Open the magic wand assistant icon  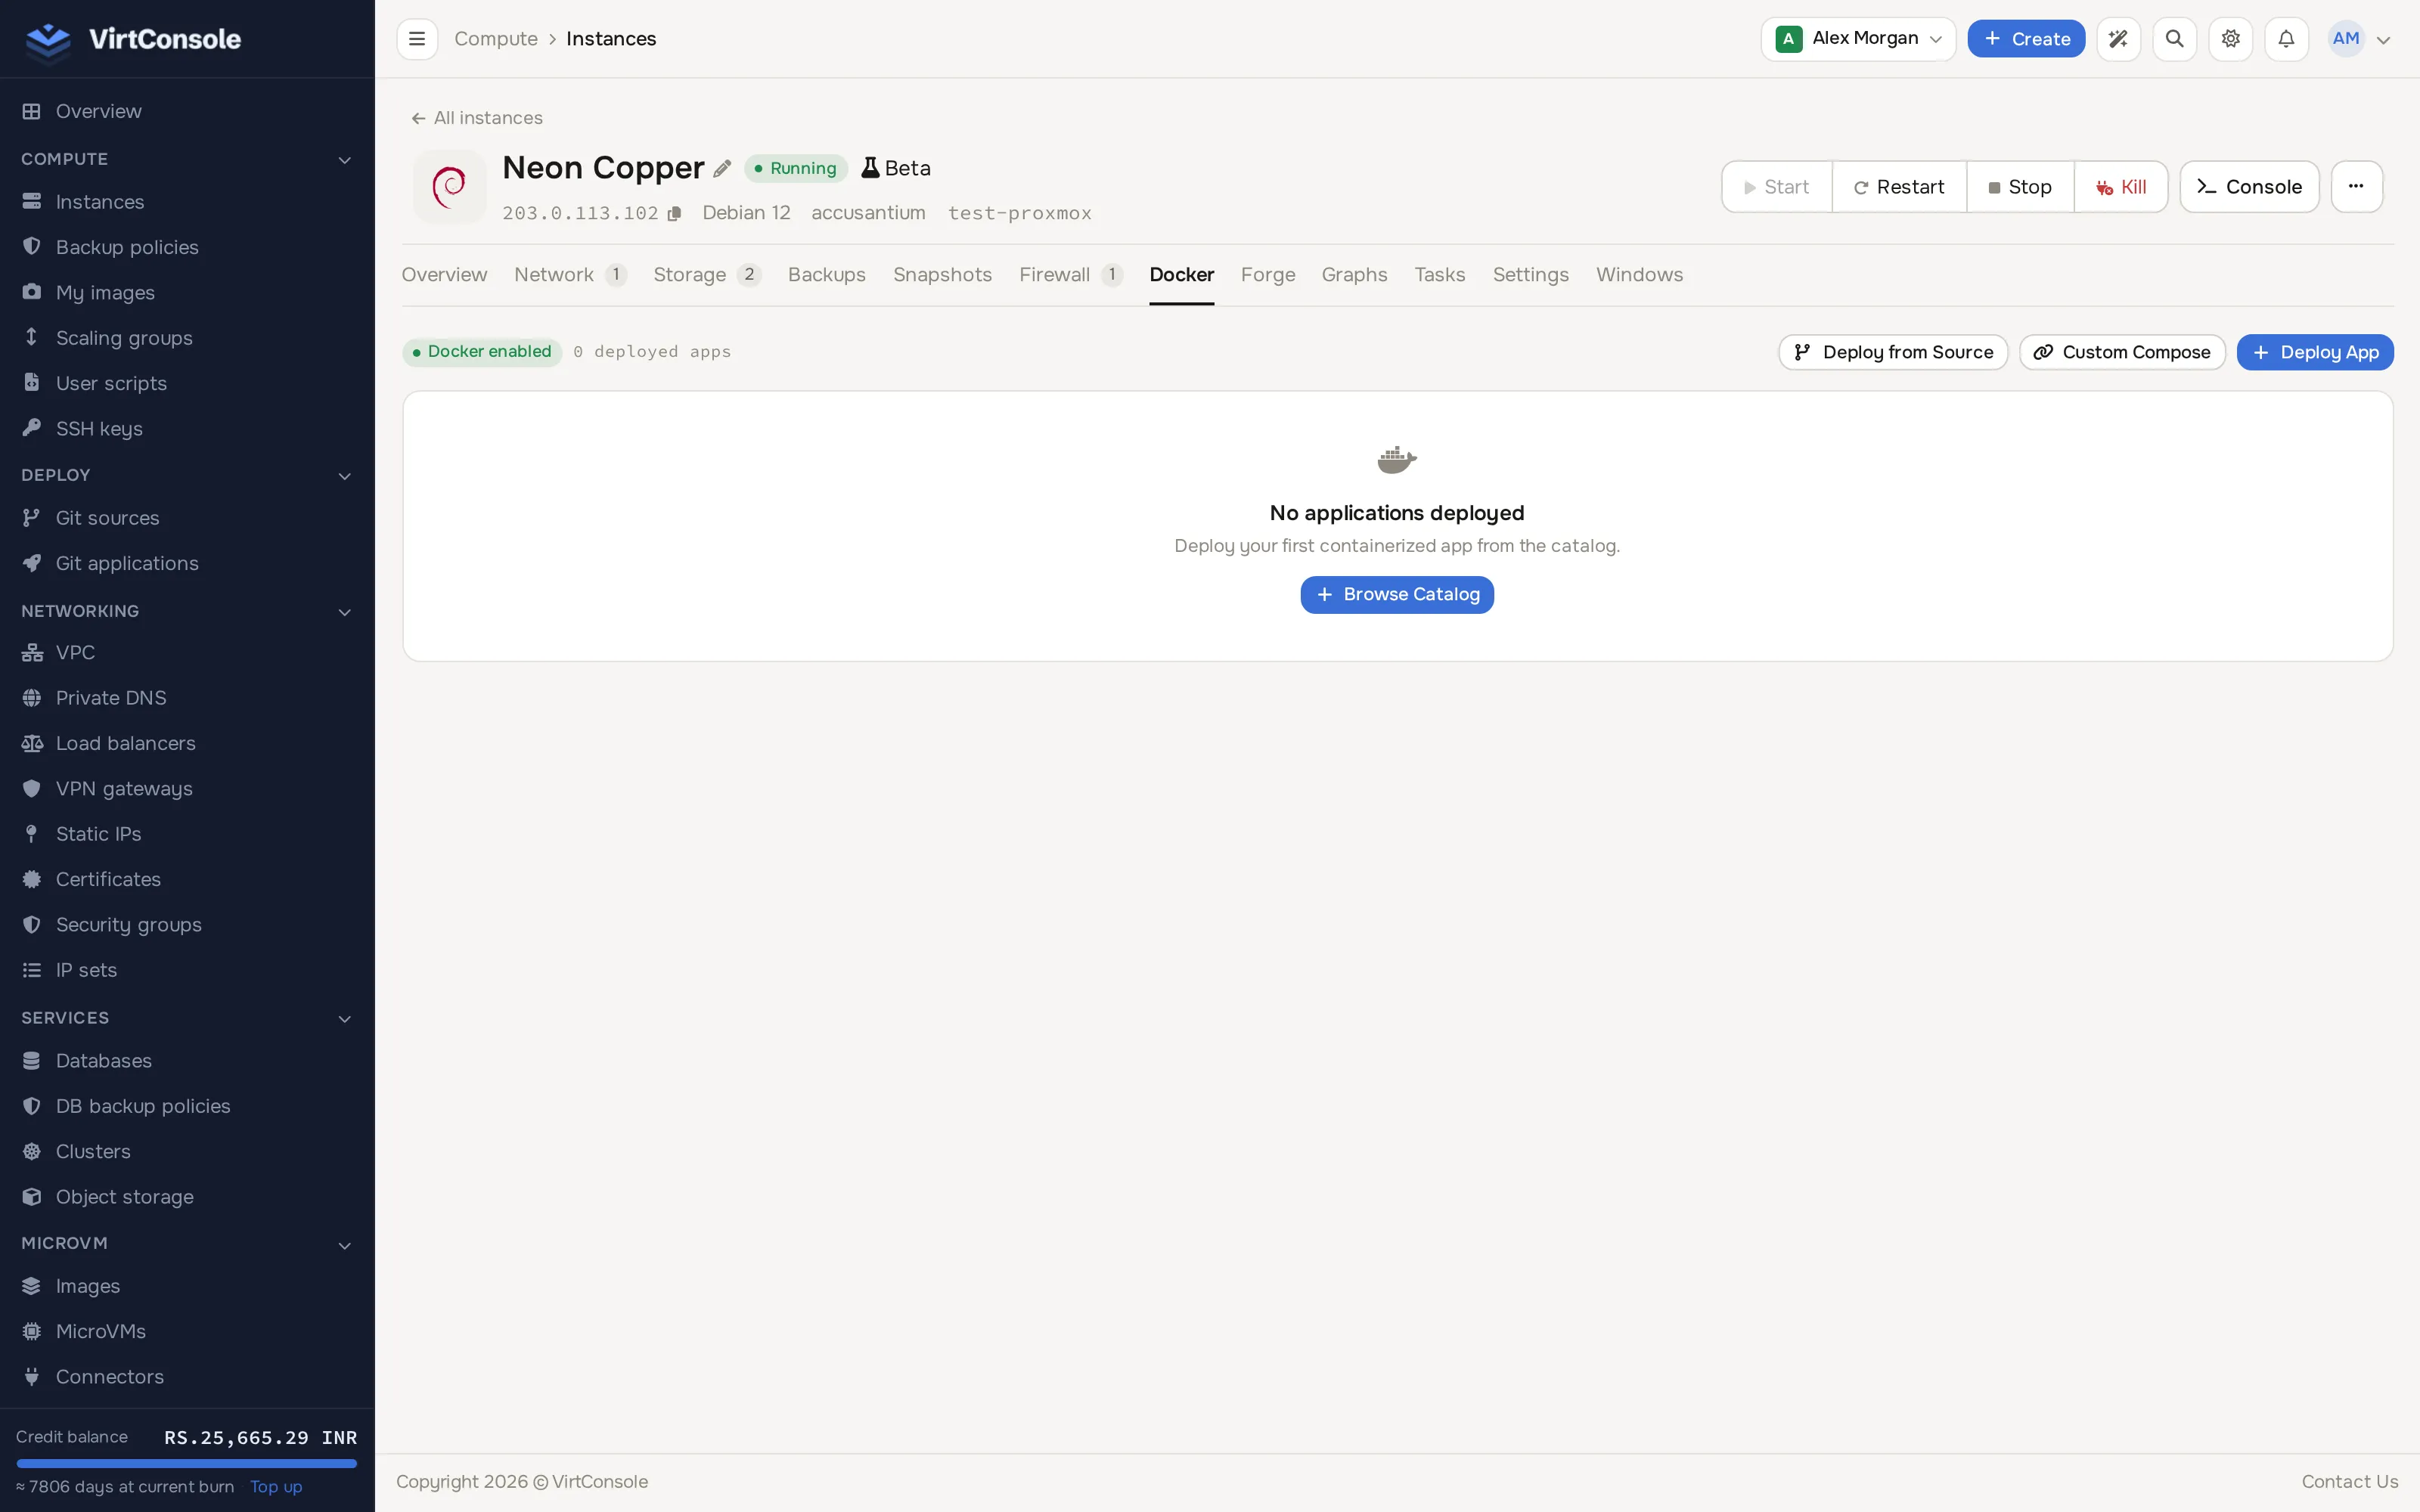click(x=2118, y=39)
